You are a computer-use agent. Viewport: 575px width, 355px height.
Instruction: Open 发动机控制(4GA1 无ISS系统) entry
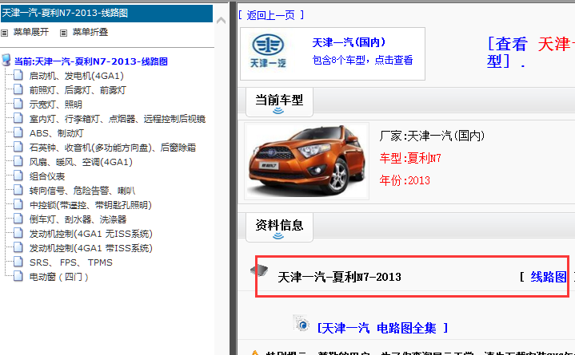coord(91,234)
